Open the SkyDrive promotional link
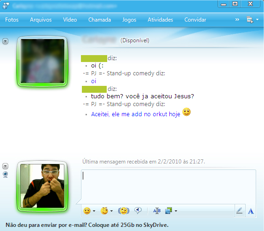This screenshot has height=231, width=264. point(87,225)
